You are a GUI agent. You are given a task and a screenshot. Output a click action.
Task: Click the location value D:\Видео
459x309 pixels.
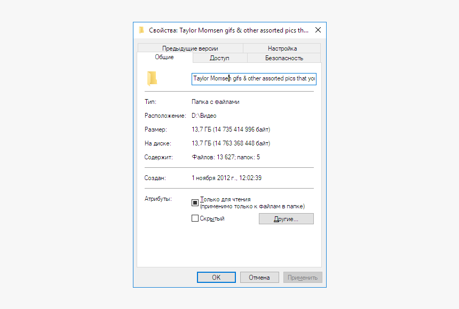tap(204, 116)
